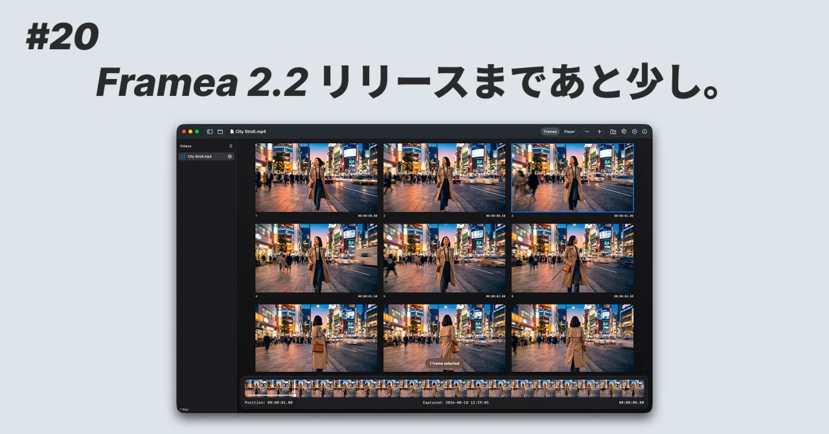Viewport: 829px width, 434px height.
Task: Open a video using the folder icon
Action: click(x=220, y=131)
